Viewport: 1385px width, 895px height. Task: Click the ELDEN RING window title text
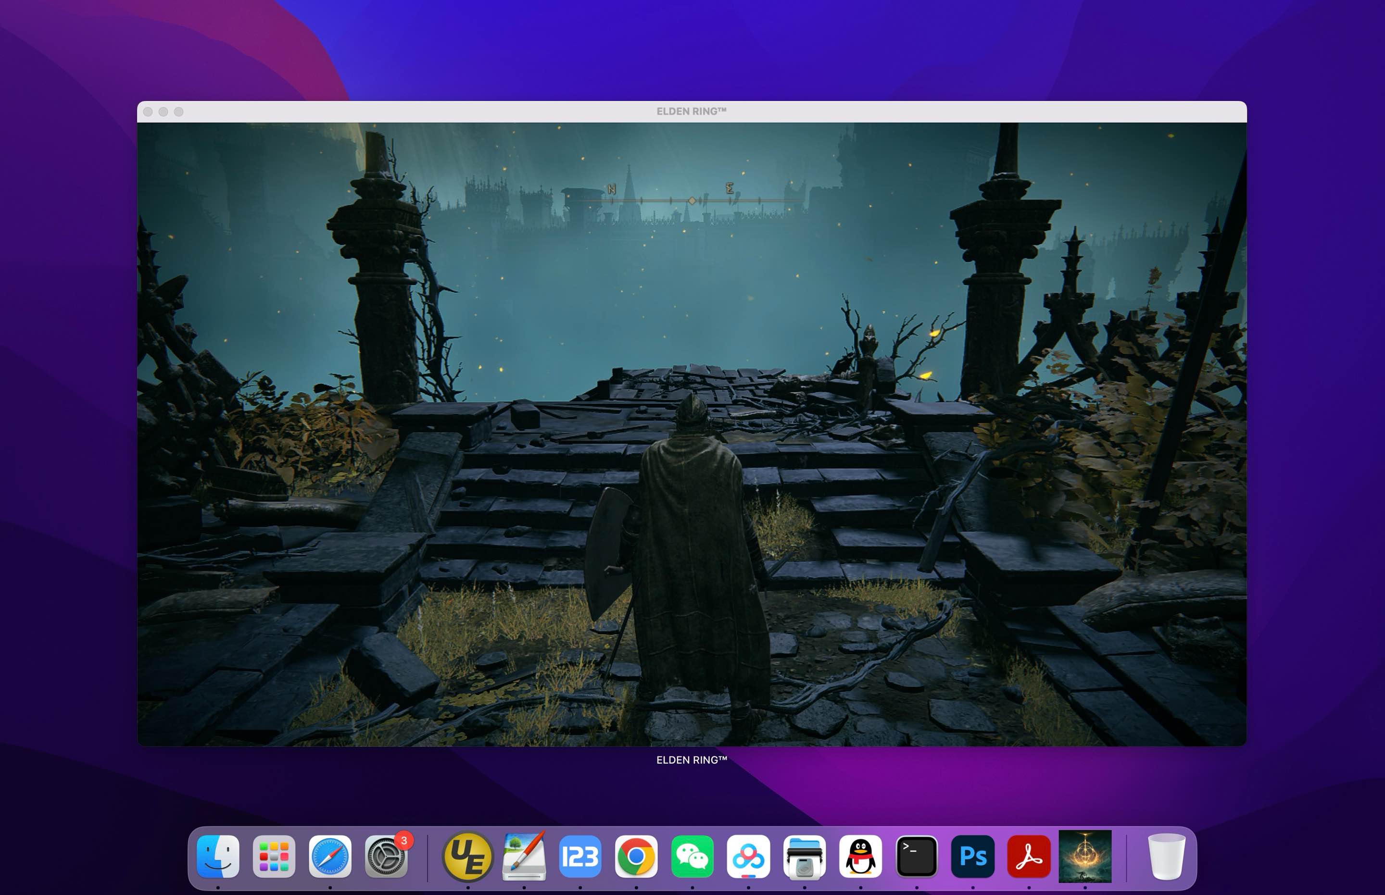[692, 111]
